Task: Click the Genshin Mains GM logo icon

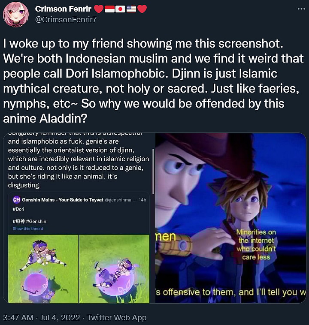Action: (16, 200)
